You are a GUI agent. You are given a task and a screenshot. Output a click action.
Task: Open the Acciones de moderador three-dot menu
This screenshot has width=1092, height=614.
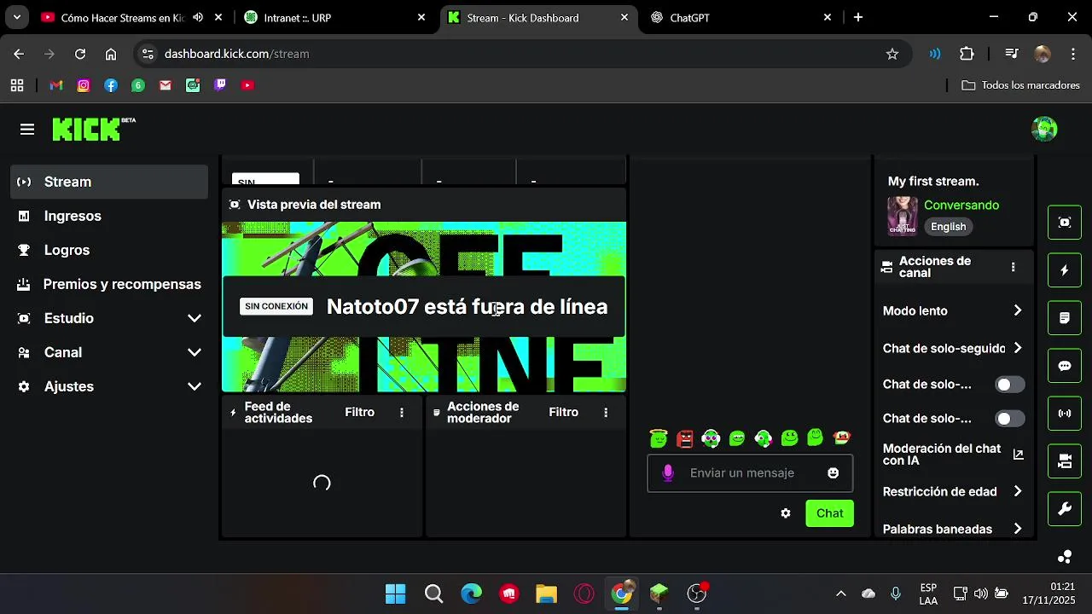[x=606, y=413]
